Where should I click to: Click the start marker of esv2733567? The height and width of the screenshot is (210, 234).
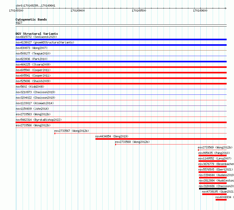point(55,133)
